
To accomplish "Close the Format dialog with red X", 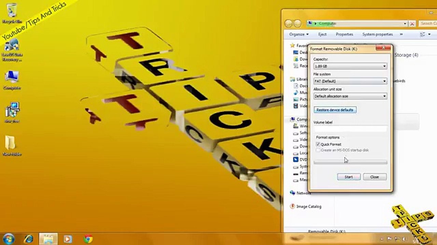I will tap(383, 48).
